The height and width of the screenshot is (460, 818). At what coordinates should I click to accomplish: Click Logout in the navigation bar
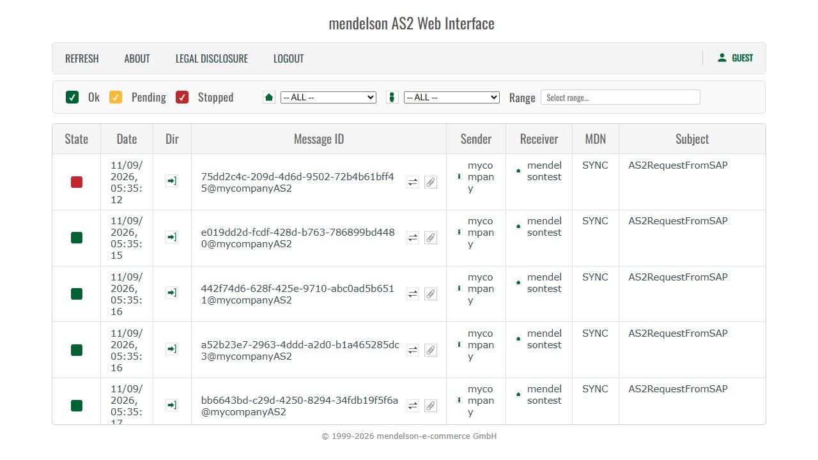coord(289,58)
